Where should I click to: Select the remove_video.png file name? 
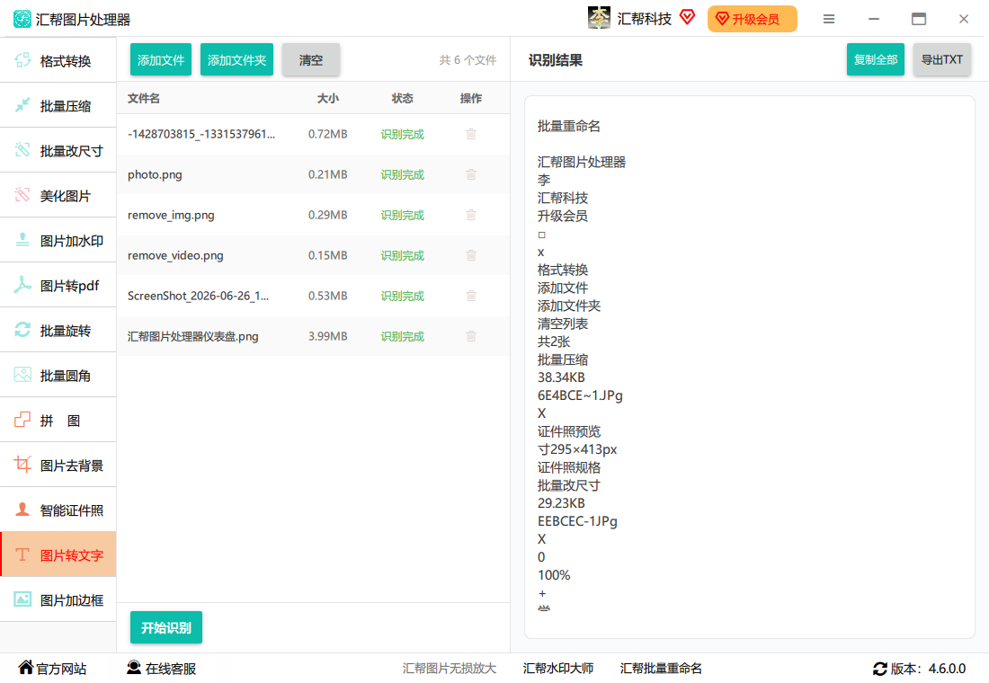click(x=175, y=255)
